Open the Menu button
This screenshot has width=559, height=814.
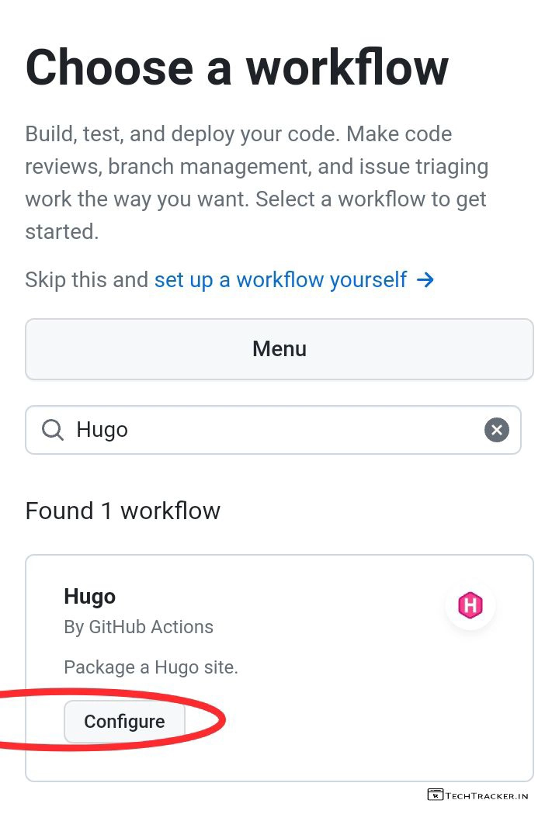[x=279, y=349]
